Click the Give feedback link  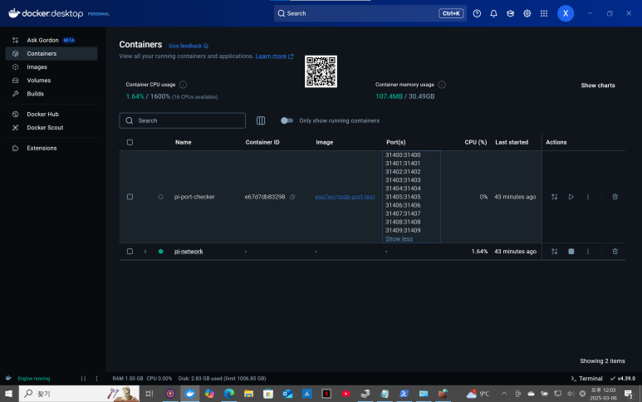click(x=189, y=46)
